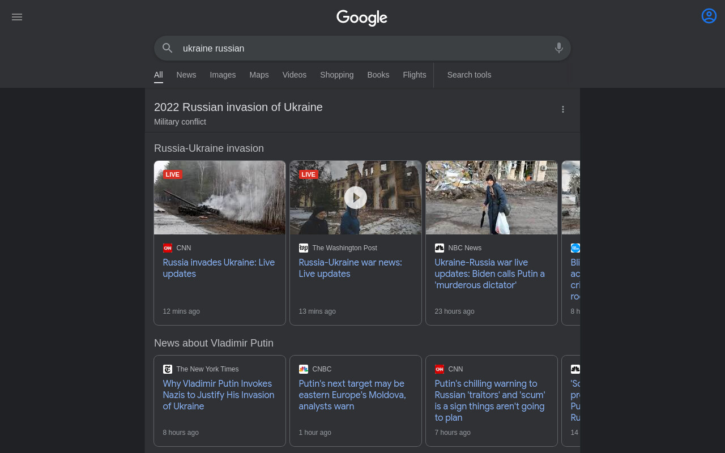Click the woman walking in rubble thumbnail

492,198
